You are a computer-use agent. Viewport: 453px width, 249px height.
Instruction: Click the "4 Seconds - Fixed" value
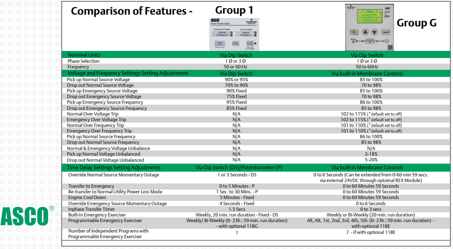point(237,204)
